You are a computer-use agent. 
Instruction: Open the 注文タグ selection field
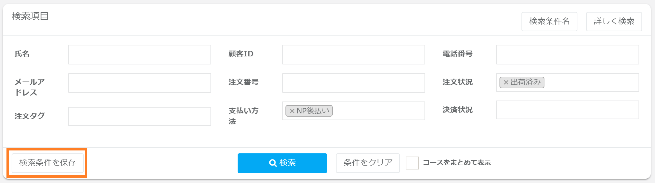tap(139, 116)
